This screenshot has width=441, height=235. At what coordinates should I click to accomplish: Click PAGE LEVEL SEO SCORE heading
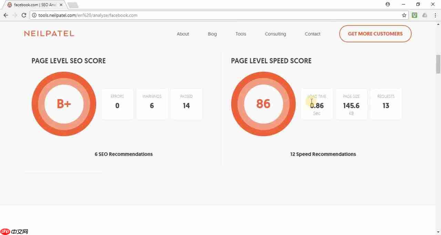pos(69,61)
